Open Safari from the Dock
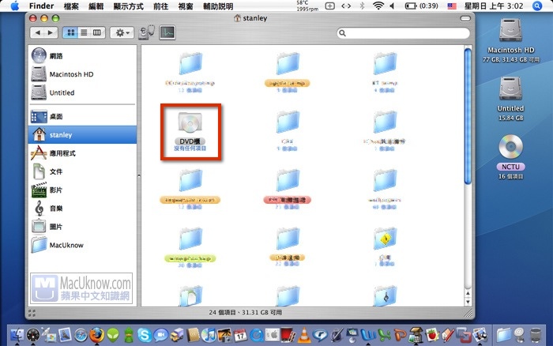553x346 pixels. [x=81, y=335]
